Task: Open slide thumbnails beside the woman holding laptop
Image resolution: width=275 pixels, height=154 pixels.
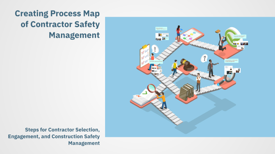Action: pos(162,37)
